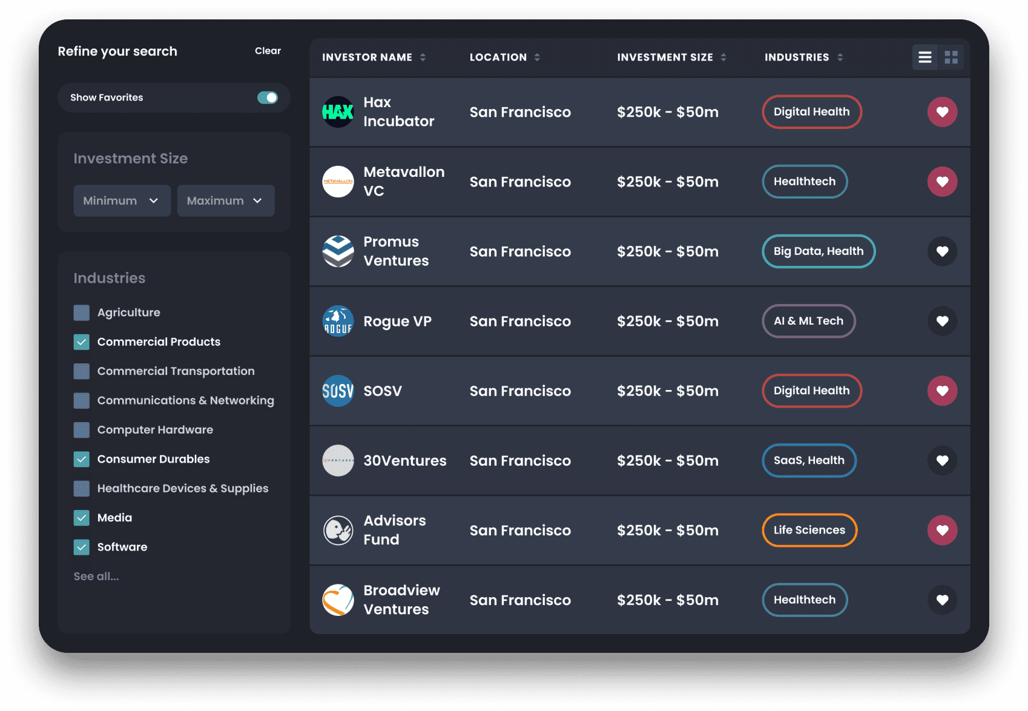This screenshot has width=1028, height=711.
Task: Open Broadview Ventures logo
Action: (x=338, y=600)
